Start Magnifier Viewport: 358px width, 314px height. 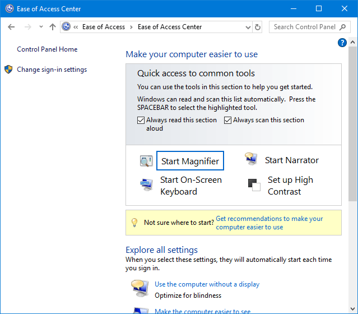190,161
